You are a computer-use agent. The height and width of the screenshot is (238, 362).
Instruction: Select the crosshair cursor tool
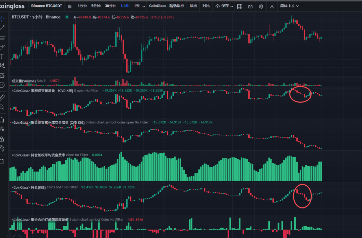point(2,18)
